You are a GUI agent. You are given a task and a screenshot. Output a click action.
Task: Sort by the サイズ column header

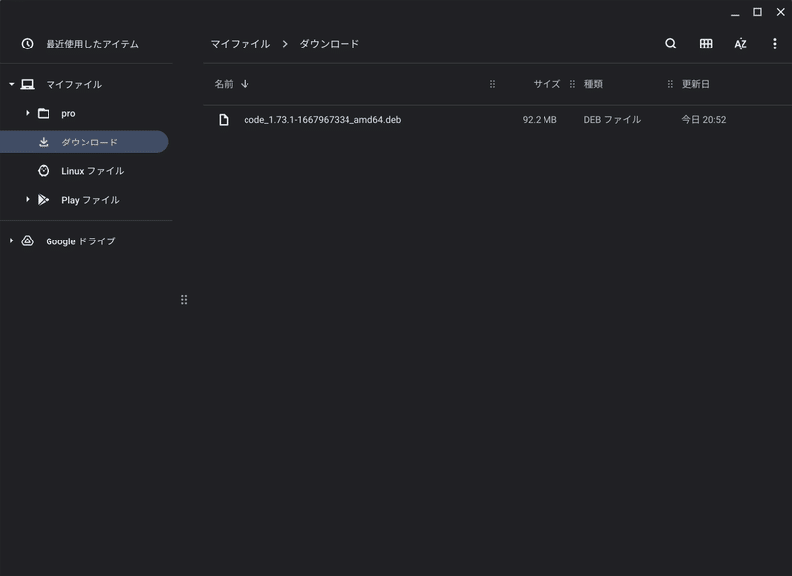click(x=546, y=84)
